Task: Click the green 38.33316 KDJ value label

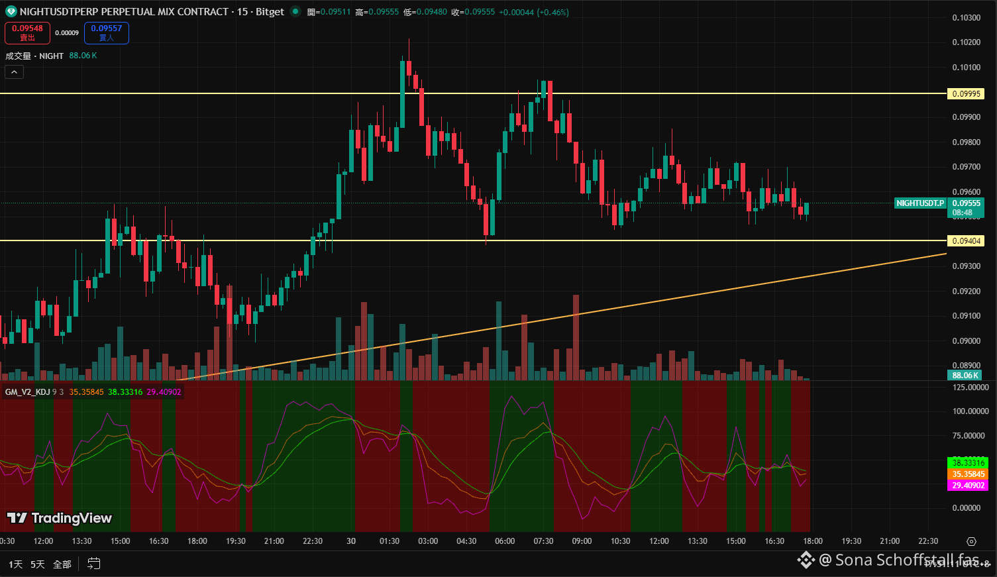Action: pyautogui.click(x=968, y=462)
